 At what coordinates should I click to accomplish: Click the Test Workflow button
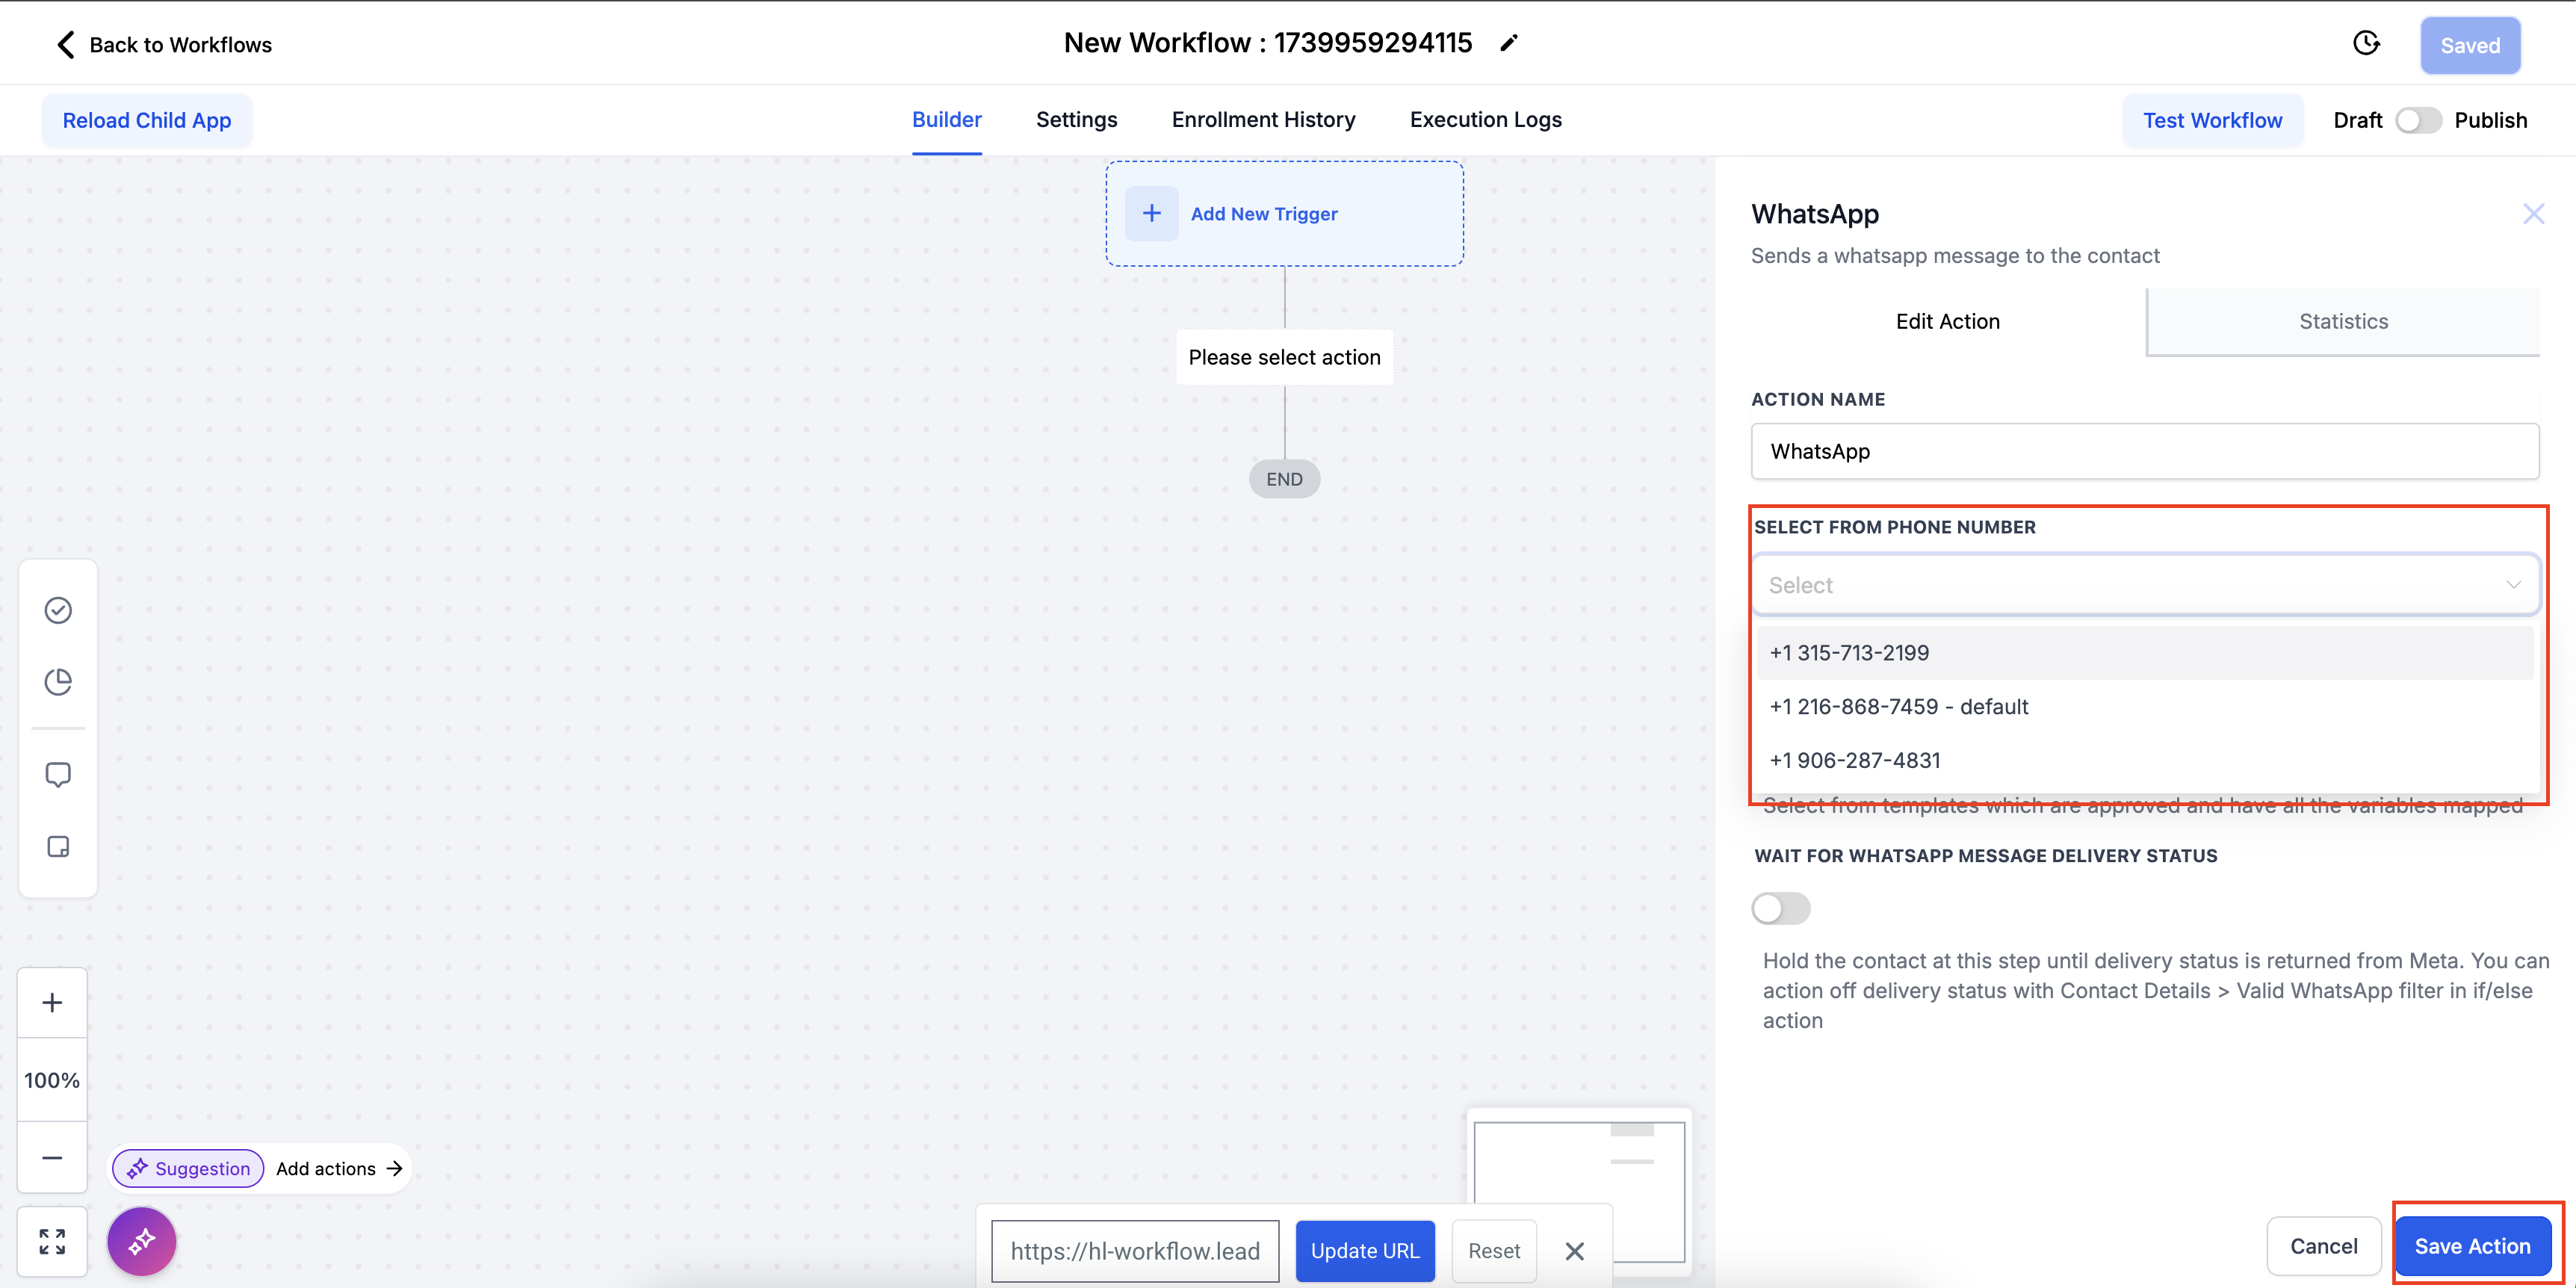(x=2212, y=120)
